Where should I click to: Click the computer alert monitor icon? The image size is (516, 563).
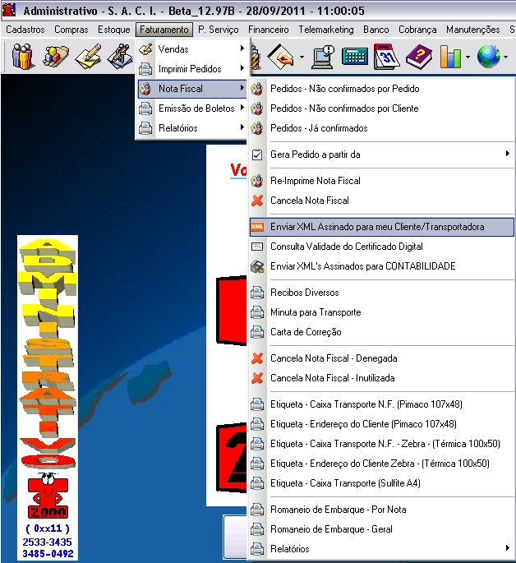pos(324,57)
